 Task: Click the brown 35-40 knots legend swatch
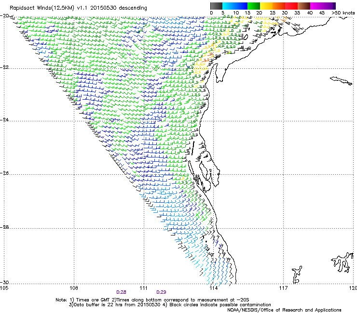[304, 6]
